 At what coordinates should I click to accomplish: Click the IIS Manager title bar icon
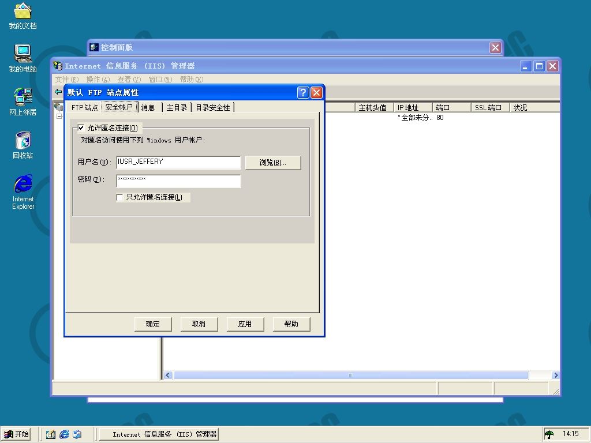tap(58, 66)
